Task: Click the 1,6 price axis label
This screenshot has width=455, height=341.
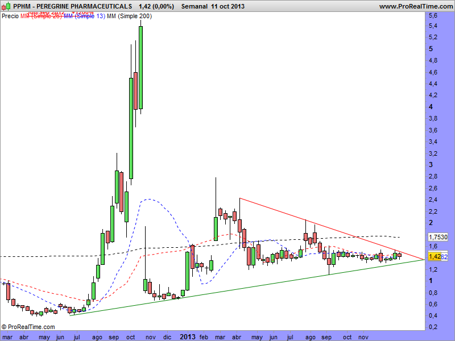Action: point(433,247)
